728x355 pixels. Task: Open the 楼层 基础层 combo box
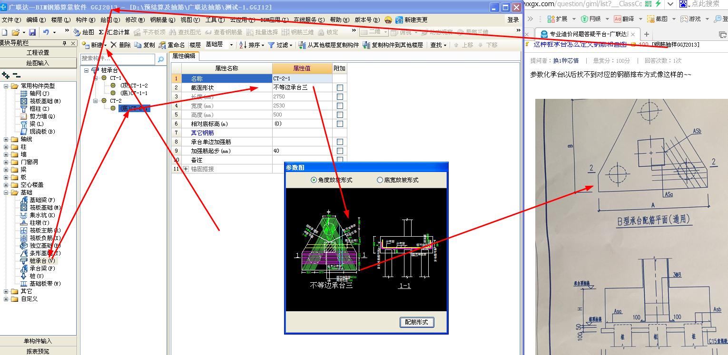coord(219,45)
